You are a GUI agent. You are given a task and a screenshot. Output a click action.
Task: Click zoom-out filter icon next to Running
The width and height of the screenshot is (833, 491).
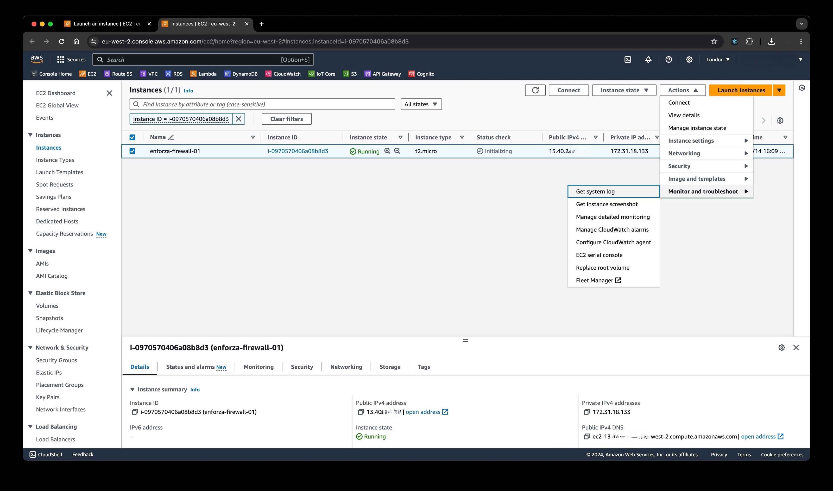click(x=397, y=151)
